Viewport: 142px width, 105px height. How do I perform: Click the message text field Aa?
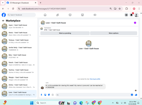93,95
